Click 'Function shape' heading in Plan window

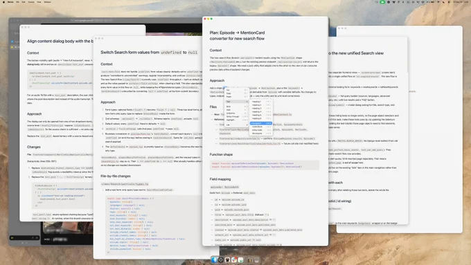[221, 154]
